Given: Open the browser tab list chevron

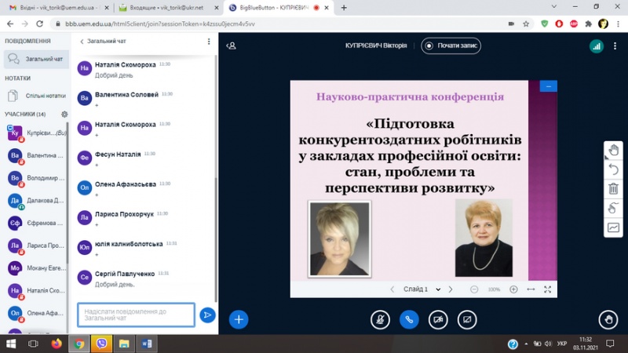Looking at the screenshot, I should click(554, 7).
